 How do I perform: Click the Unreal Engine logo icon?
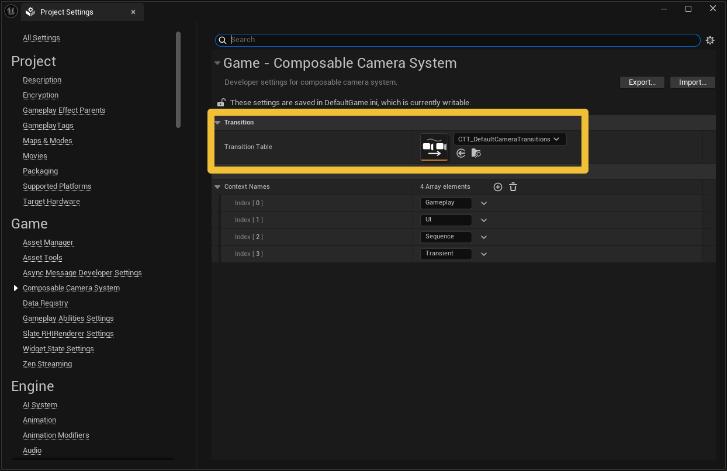coord(11,12)
